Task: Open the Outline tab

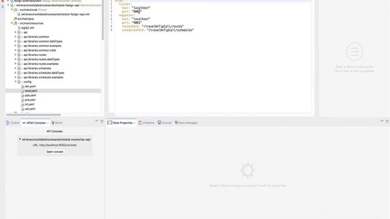Action: 13,123
